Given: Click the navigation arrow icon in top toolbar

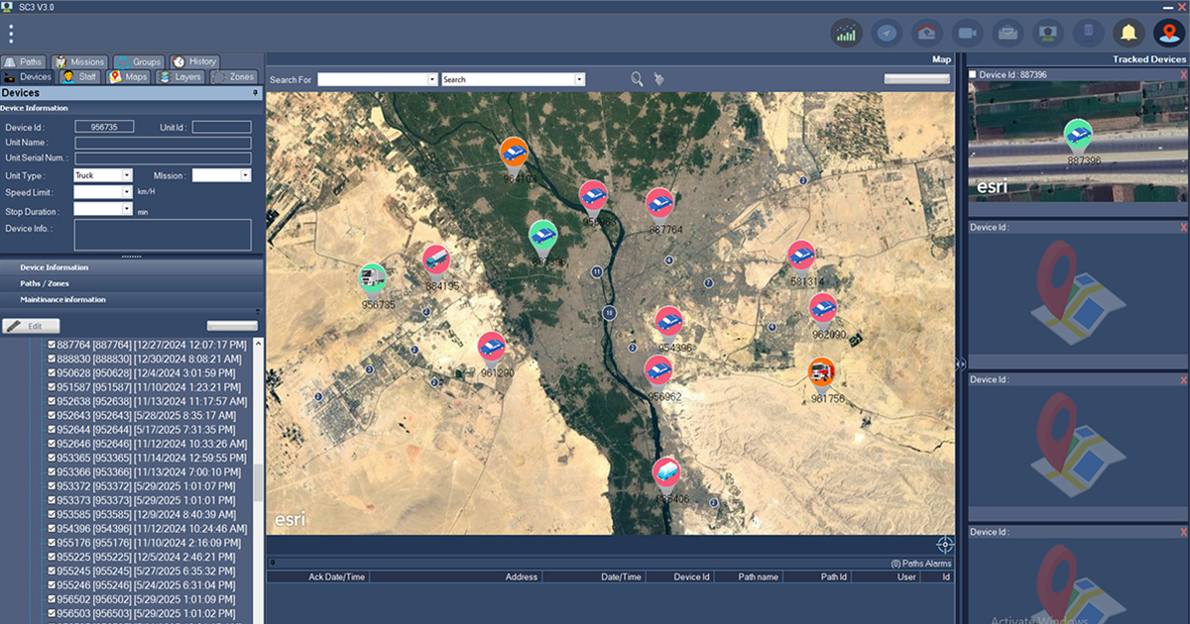Looking at the screenshot, I should coord(887,33).
